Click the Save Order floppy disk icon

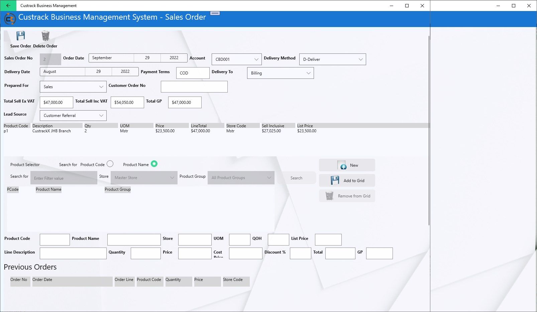21,36
